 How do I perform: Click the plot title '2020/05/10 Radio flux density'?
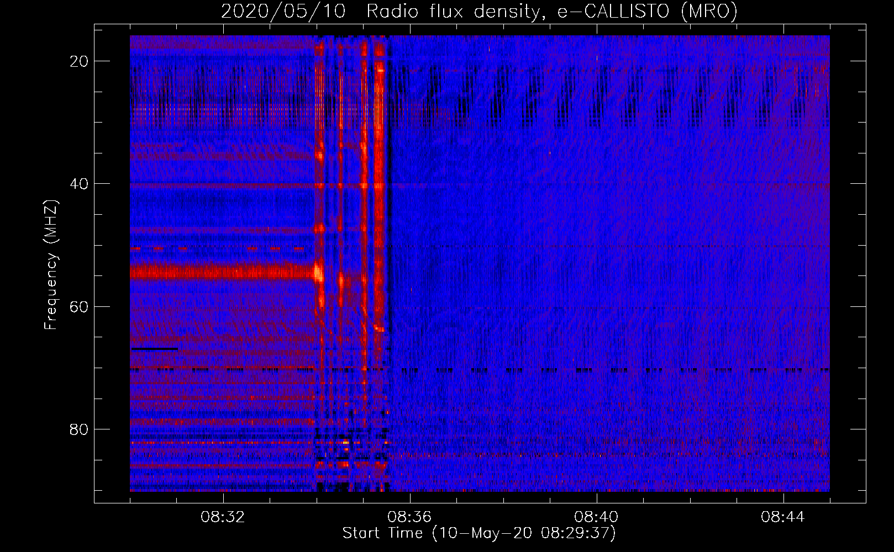(479, 11)
